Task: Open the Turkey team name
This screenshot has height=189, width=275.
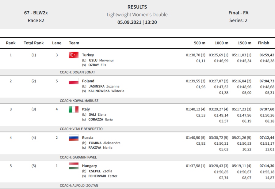Action: pos(88,55)
